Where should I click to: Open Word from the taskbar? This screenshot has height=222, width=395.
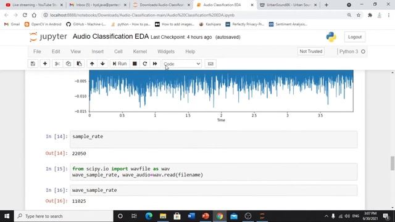point(191,216)
